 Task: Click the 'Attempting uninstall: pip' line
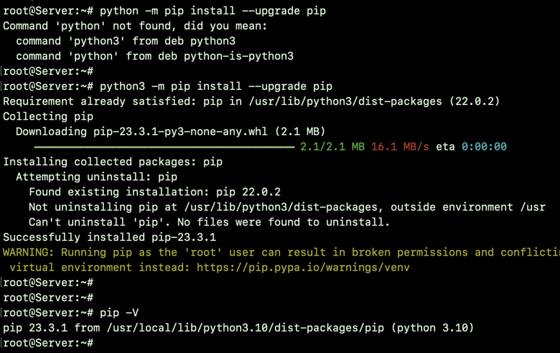click(x=96, y=177)
